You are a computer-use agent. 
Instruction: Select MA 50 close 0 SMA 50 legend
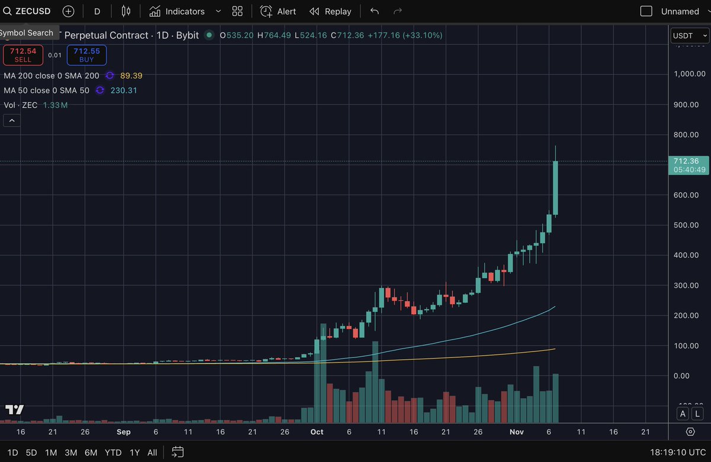[46, 91]
